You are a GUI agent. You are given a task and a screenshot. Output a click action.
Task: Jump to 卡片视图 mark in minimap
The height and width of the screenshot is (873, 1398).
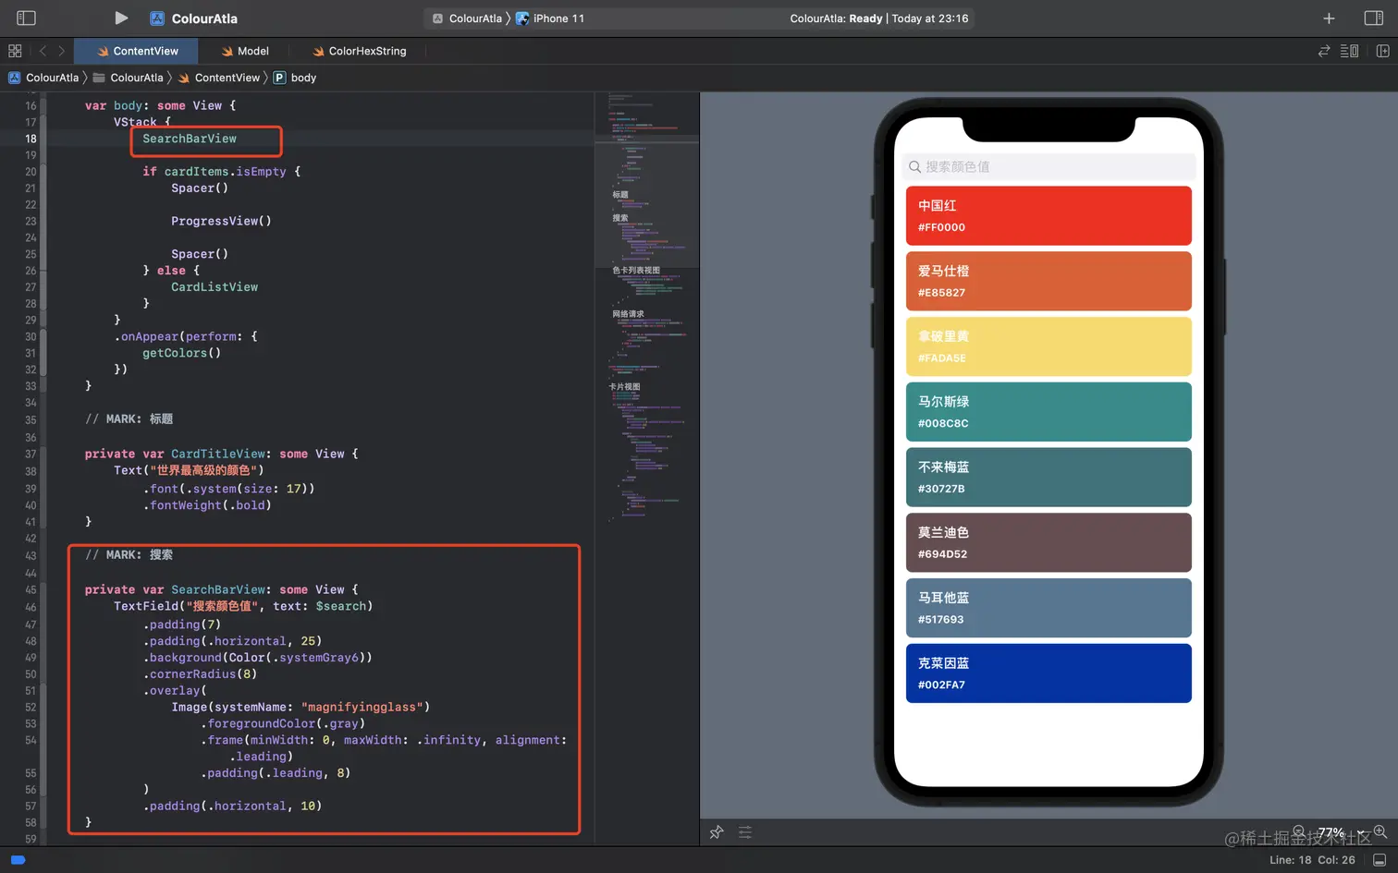click(625, 387)
